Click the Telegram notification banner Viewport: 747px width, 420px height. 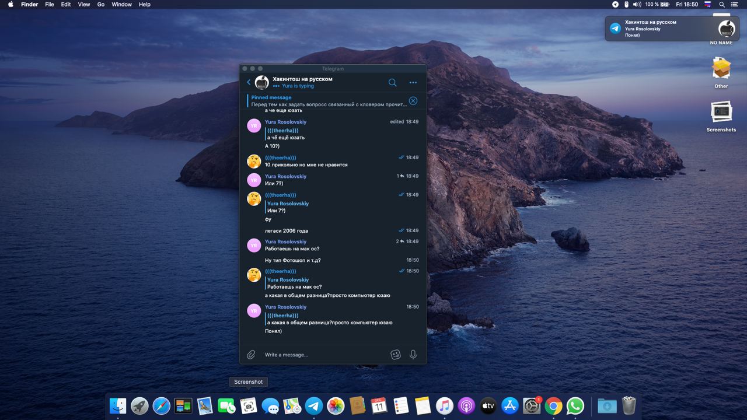[x=672, y=28]
